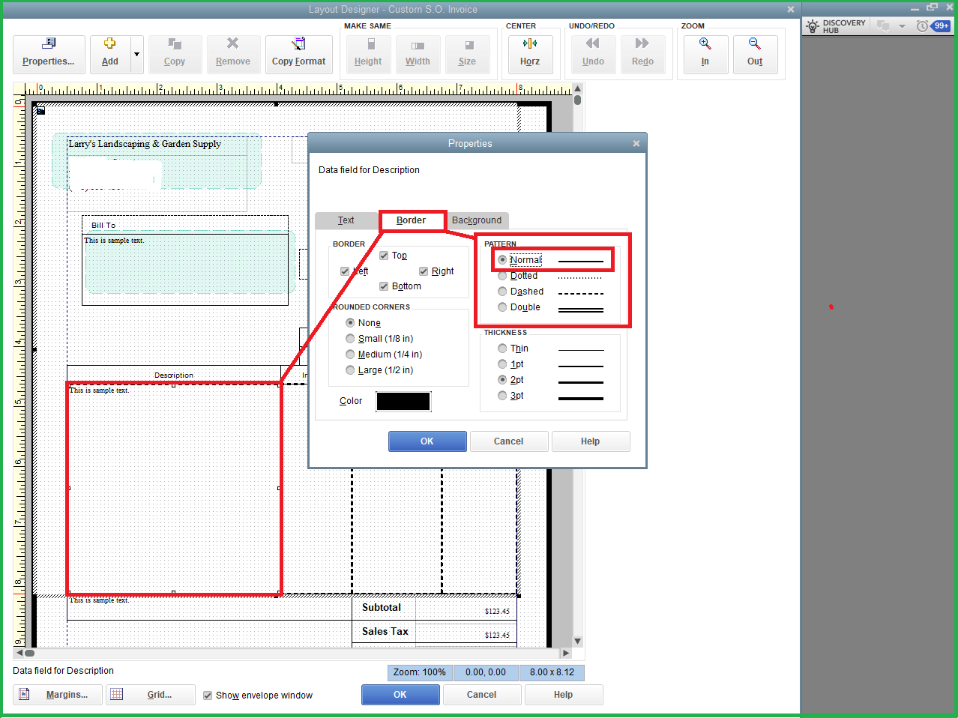The image size is (958, 718).
Task: Open the Margins settings
Action: [57, 695]
